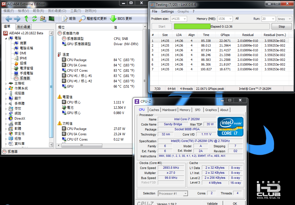Open the File menu in LinX
The width and height of the screenshot is (295, 205).
154,11
